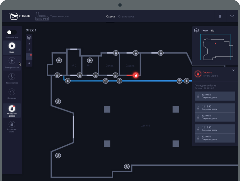This screenshot has height=181, width=240.
Task: Open the filter settings sliders icon
Action: [x=232, y=16]
